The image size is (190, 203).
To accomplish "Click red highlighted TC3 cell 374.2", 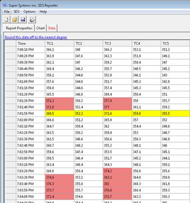I will click(117, 171).
